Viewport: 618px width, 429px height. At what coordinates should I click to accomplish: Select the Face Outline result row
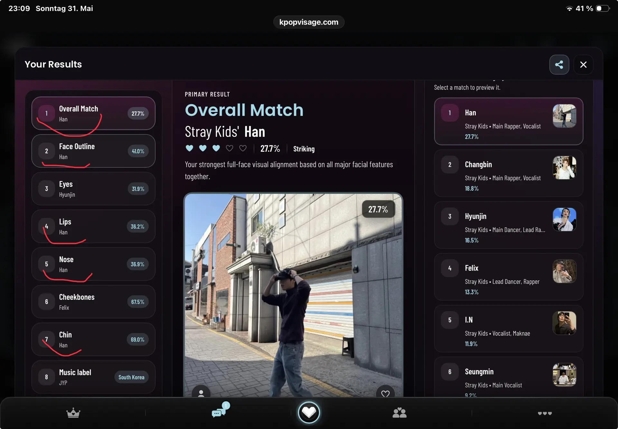[x=93, y=151]
